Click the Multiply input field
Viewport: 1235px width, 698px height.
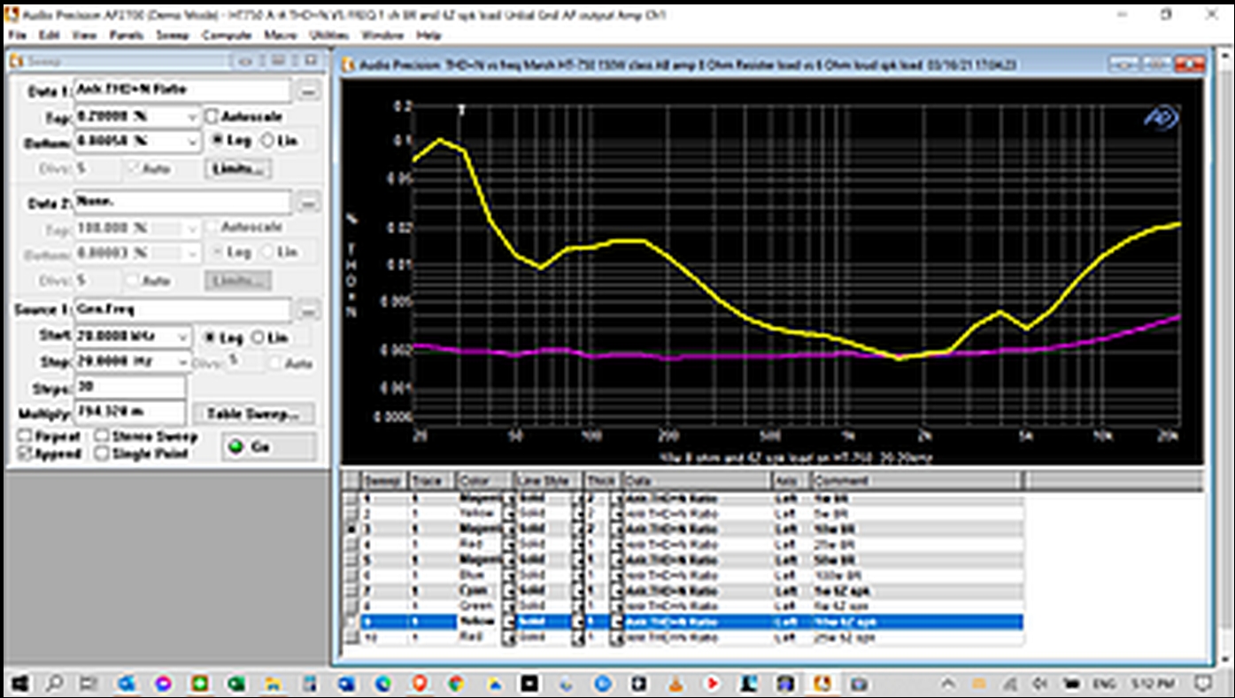129,414
